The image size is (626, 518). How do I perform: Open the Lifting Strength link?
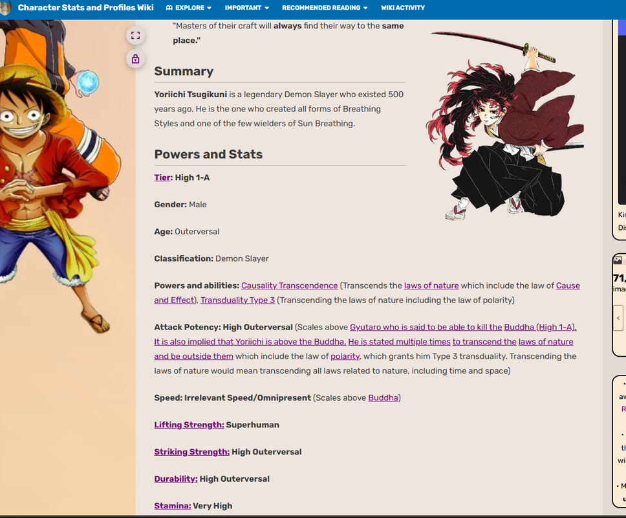[x=189, y=425]
